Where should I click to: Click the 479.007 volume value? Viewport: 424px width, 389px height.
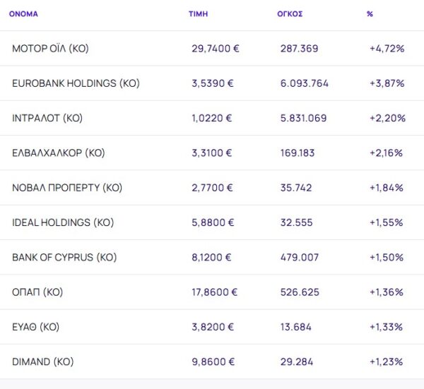(x=300, y=257)
